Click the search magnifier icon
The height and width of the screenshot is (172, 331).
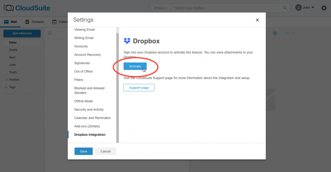[x=285, y=8]
